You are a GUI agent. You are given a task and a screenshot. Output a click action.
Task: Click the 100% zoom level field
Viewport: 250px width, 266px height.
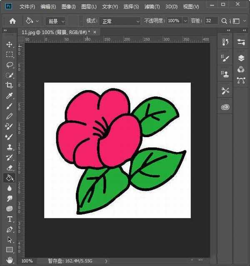tap(27, 261)
